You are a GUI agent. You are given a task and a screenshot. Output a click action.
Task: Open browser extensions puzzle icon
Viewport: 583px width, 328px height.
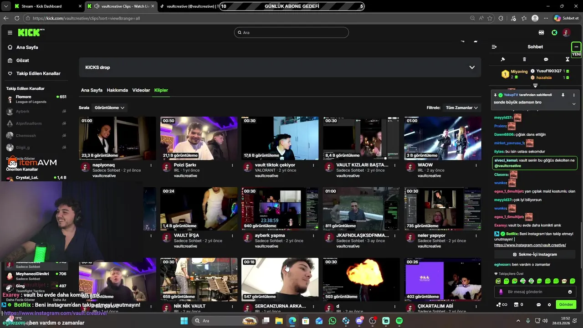tap(501, 18)
